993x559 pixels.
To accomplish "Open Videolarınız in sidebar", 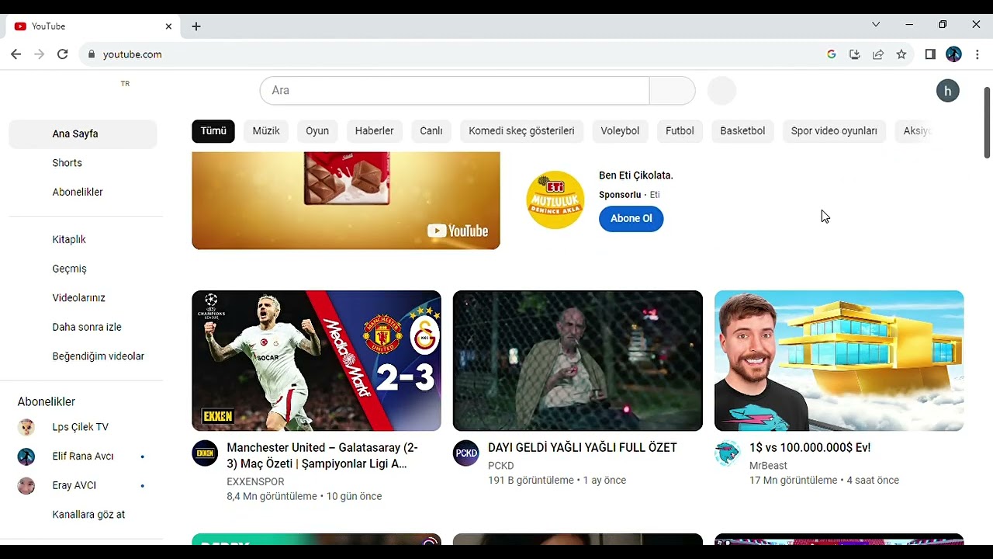I will coord(83,298).
